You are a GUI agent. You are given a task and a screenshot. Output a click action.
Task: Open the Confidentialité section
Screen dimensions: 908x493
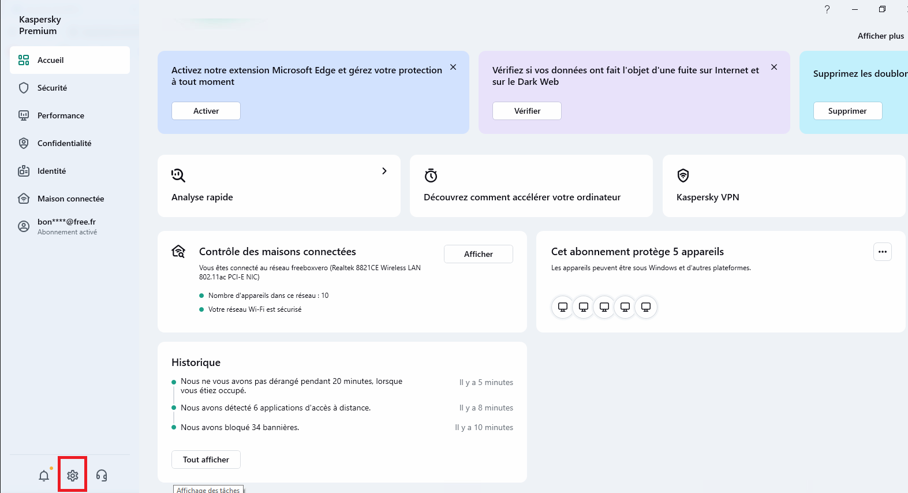coord(70,143)
